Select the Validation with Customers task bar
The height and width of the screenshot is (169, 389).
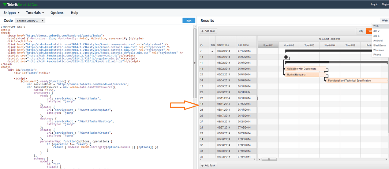[x=306, y=69]
